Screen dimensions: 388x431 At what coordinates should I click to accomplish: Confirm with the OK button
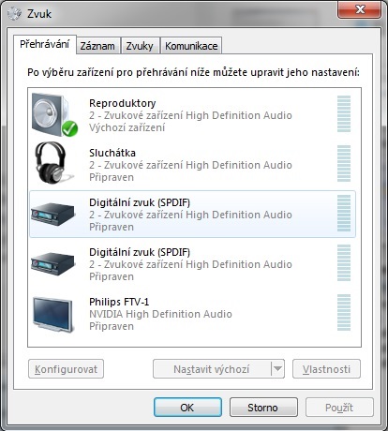187,408
